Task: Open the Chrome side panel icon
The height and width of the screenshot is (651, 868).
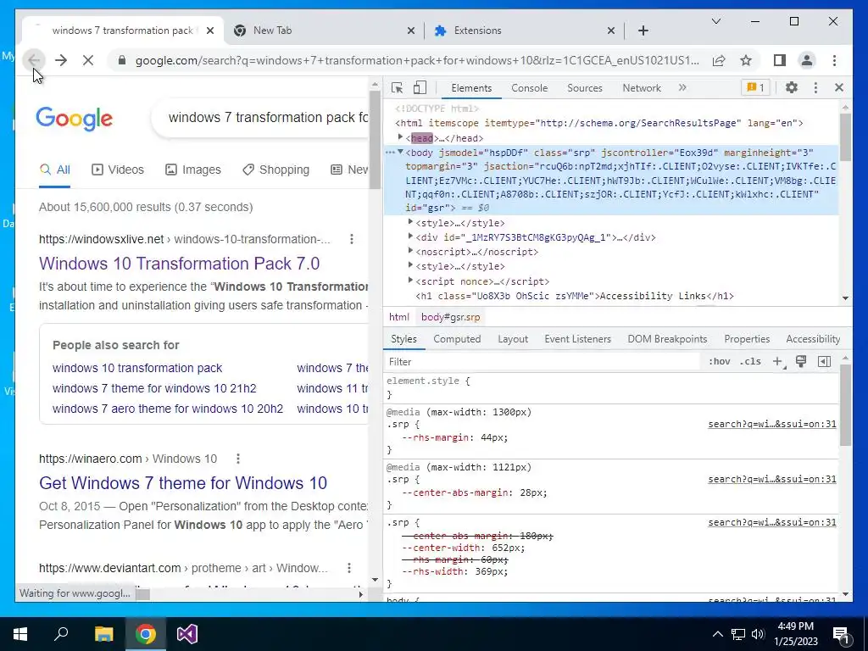Action: pyautogui.click(x=780, y=60)
